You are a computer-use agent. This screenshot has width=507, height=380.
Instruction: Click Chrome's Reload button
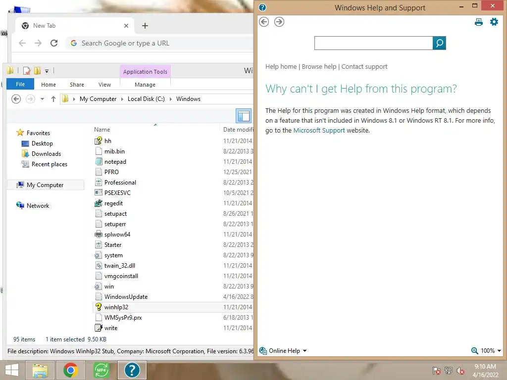tap(54, 43)
